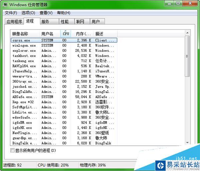Switch to the 服务 tab

click(x=49, y=22)
